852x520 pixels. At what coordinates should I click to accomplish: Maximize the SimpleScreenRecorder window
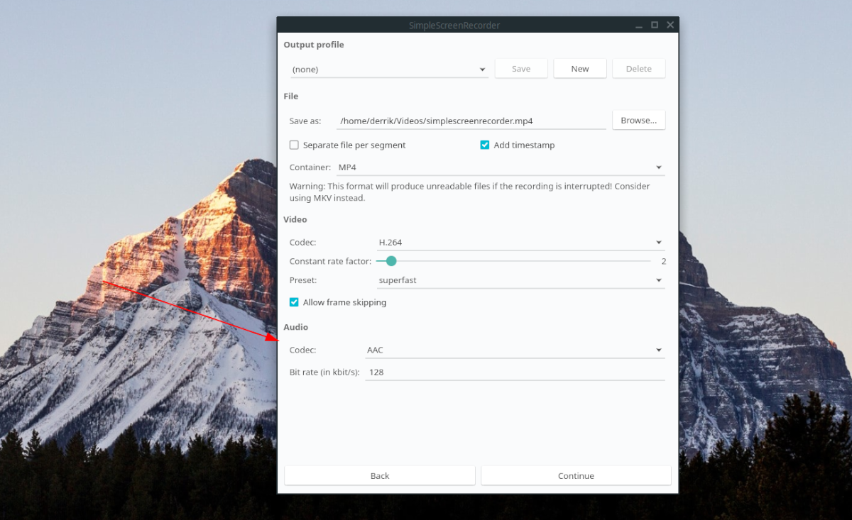pos(655,25)
